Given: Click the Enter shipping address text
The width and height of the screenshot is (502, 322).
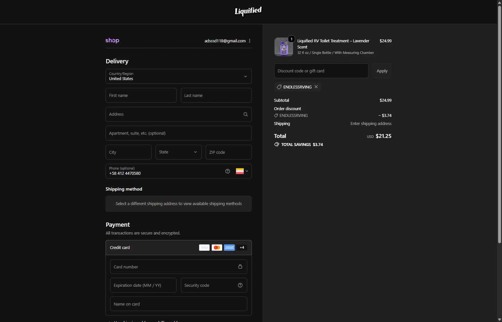Looking at the screenshot, I should (371, 124).
